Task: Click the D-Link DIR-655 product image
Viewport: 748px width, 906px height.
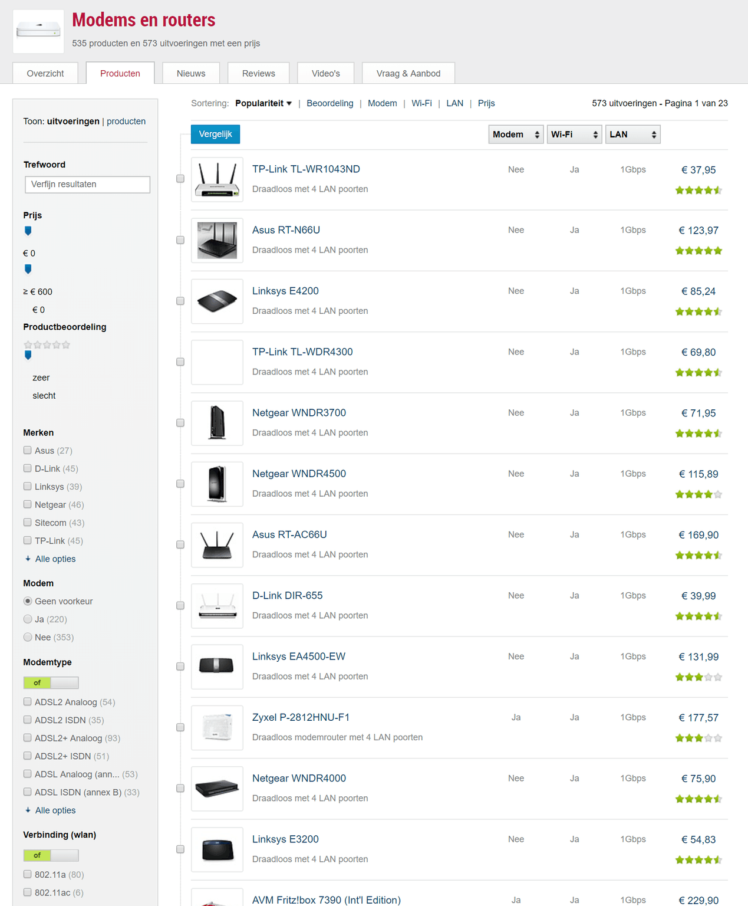Action: 217,606
